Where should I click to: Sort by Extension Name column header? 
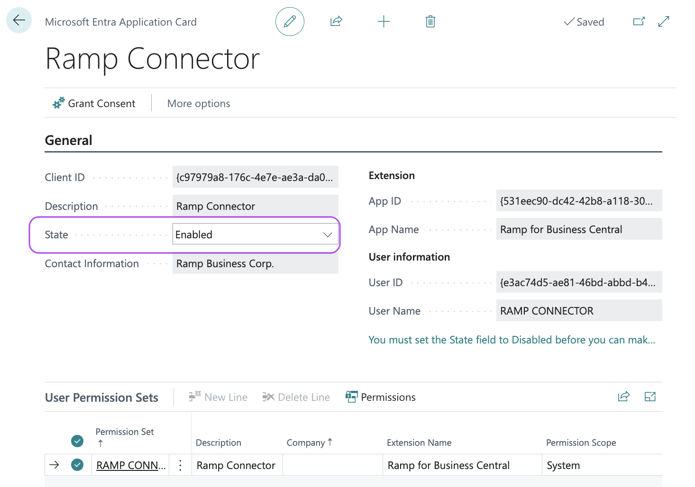[419, 442]
